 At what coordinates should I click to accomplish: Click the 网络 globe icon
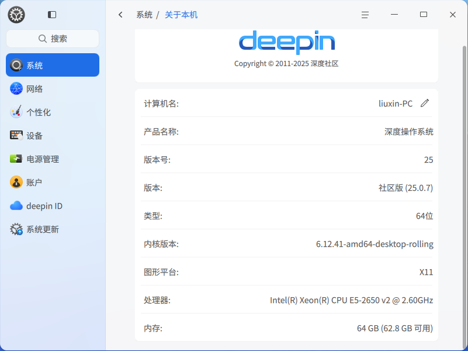tap(16, 88)
